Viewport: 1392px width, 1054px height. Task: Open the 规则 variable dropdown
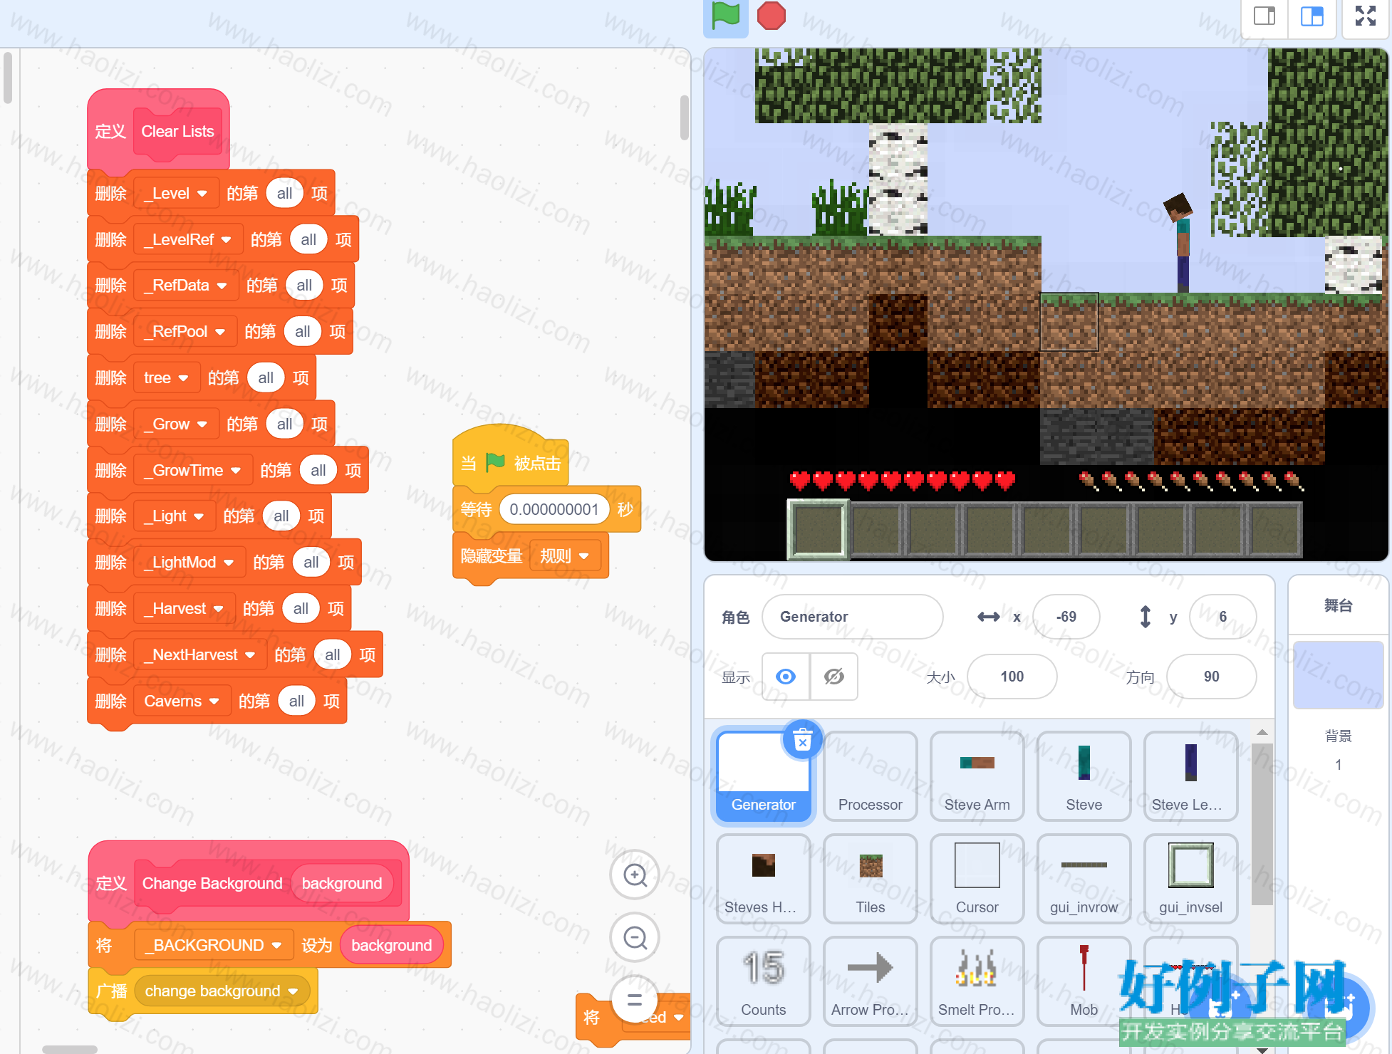(x=566, y=556)
